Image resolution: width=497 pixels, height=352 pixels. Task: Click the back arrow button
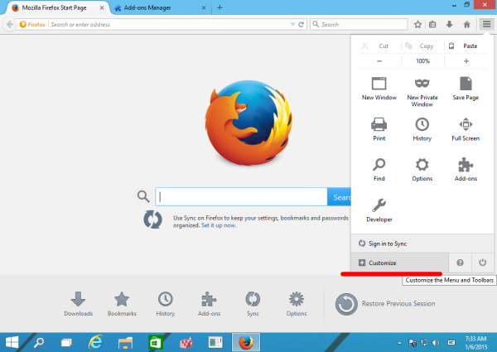(9, 24)
